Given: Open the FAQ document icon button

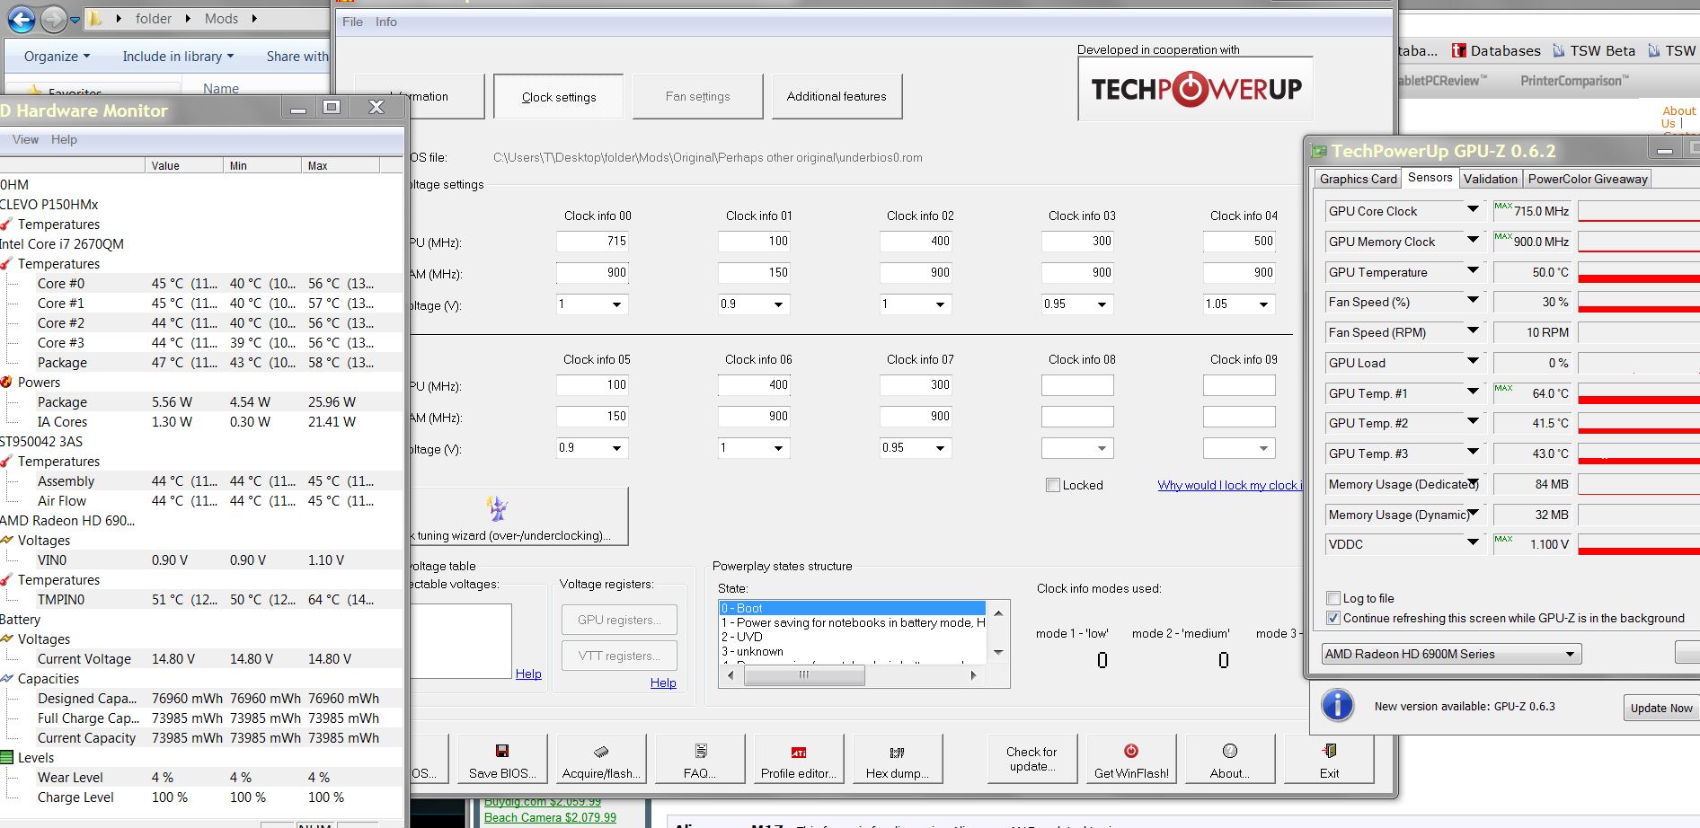Looking at the screenshot, I should [x=700, y=759].
